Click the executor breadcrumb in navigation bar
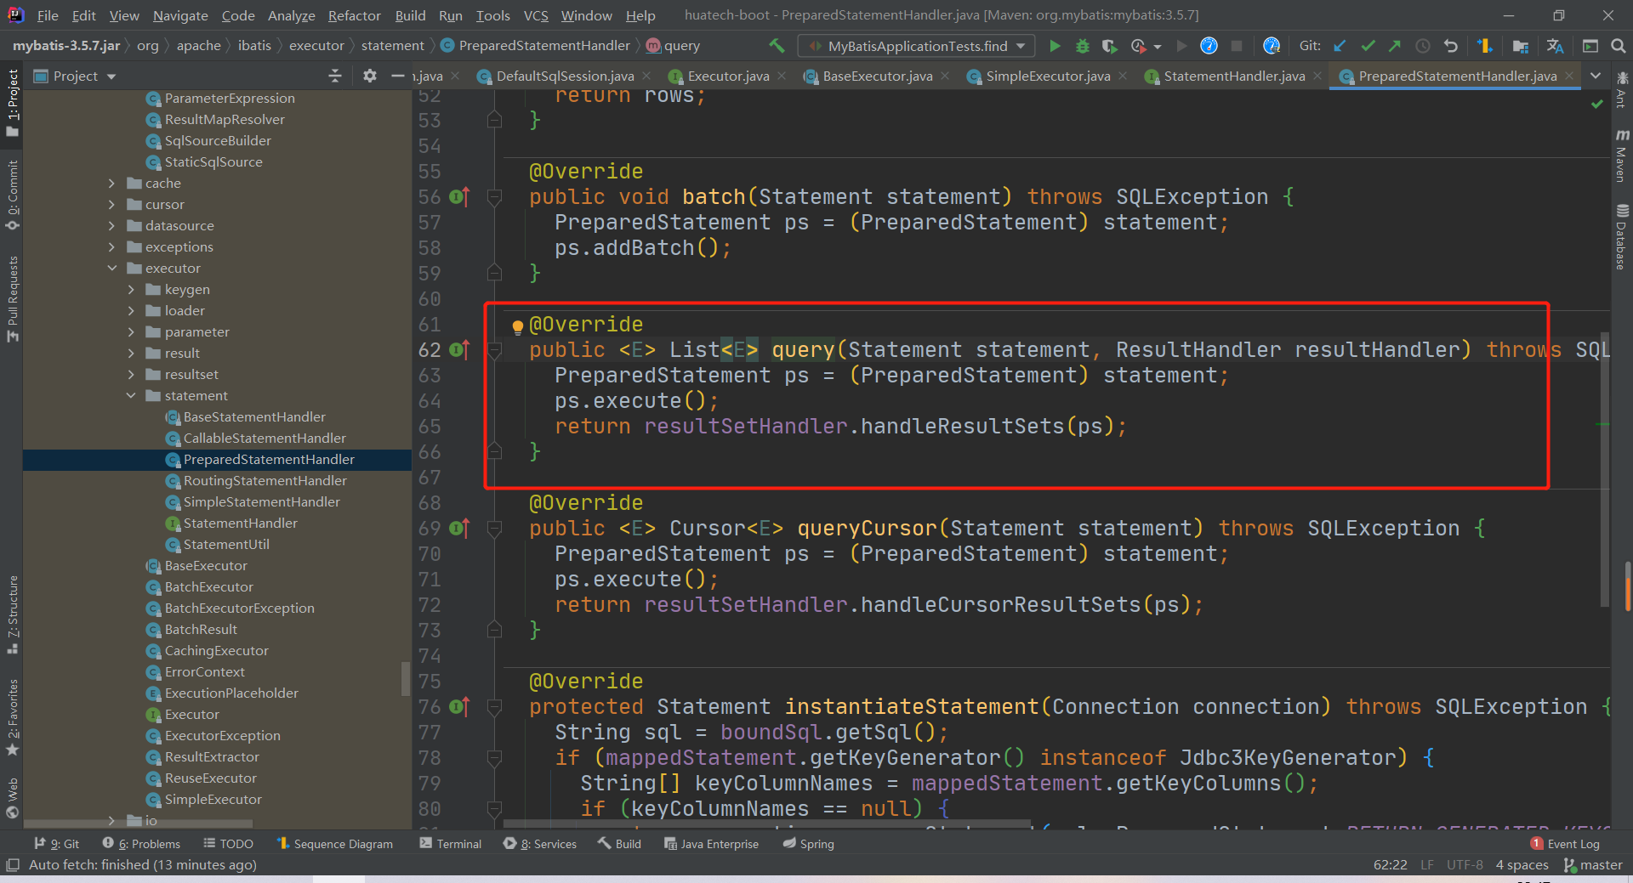This screenshot has height=883, width=1633. click(x=316, y=46)
